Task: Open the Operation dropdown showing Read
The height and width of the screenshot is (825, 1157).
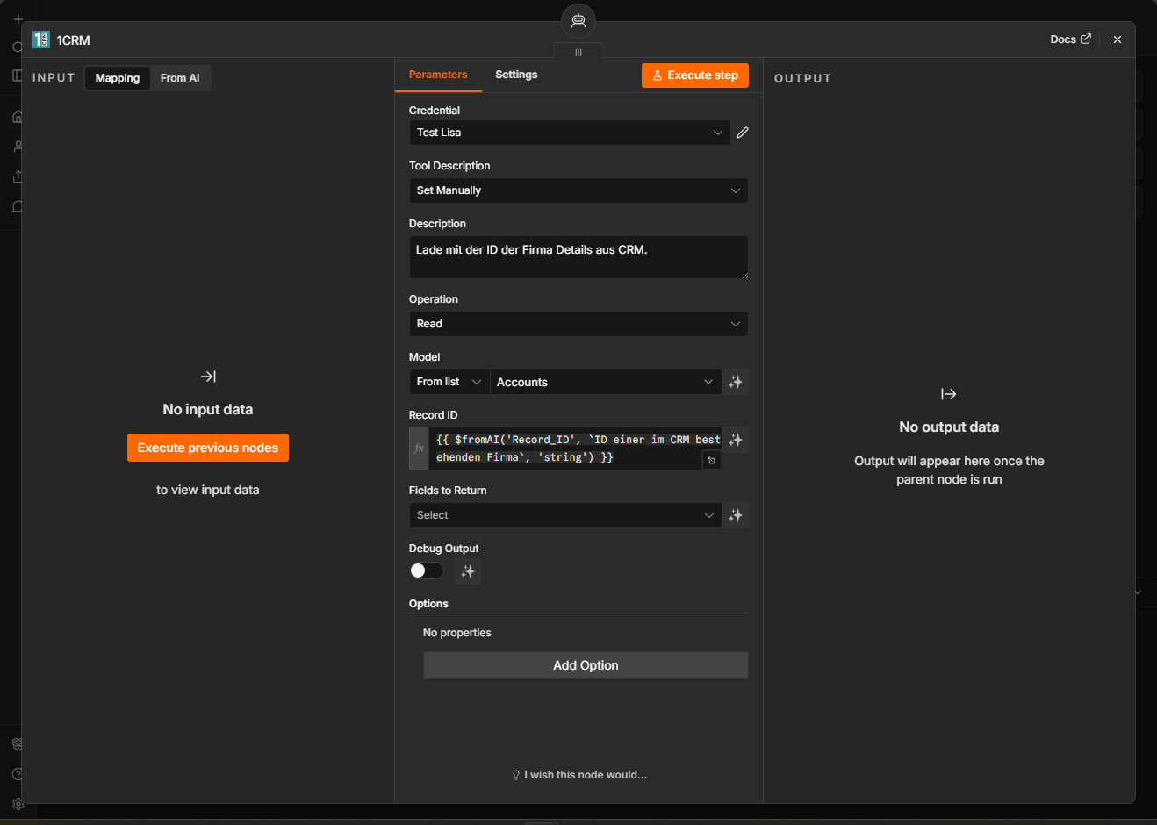Action: click(578, 324)
